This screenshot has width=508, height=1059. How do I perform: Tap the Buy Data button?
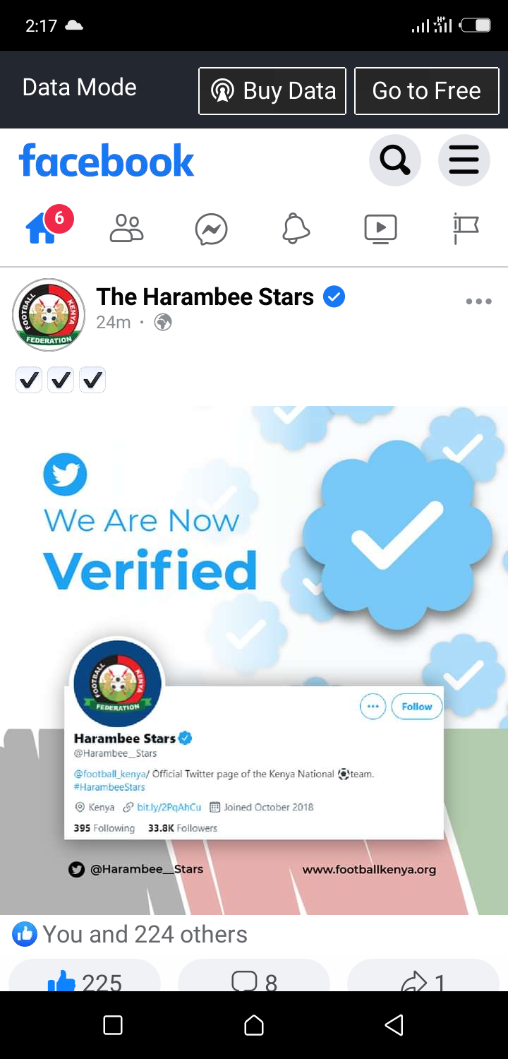(272, 91)
